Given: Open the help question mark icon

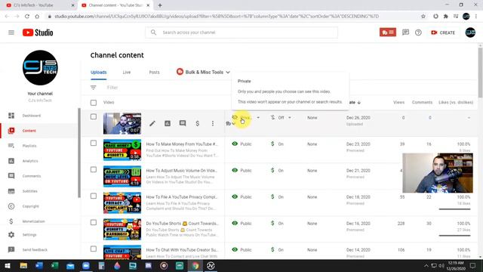Looking at the screenshot, I should point(418,32).
